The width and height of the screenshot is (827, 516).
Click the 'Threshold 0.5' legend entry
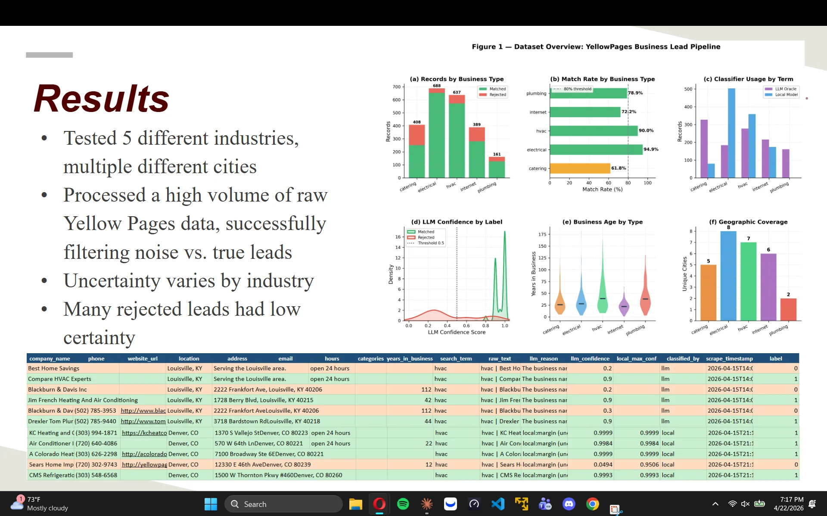[x=426, y=243]
